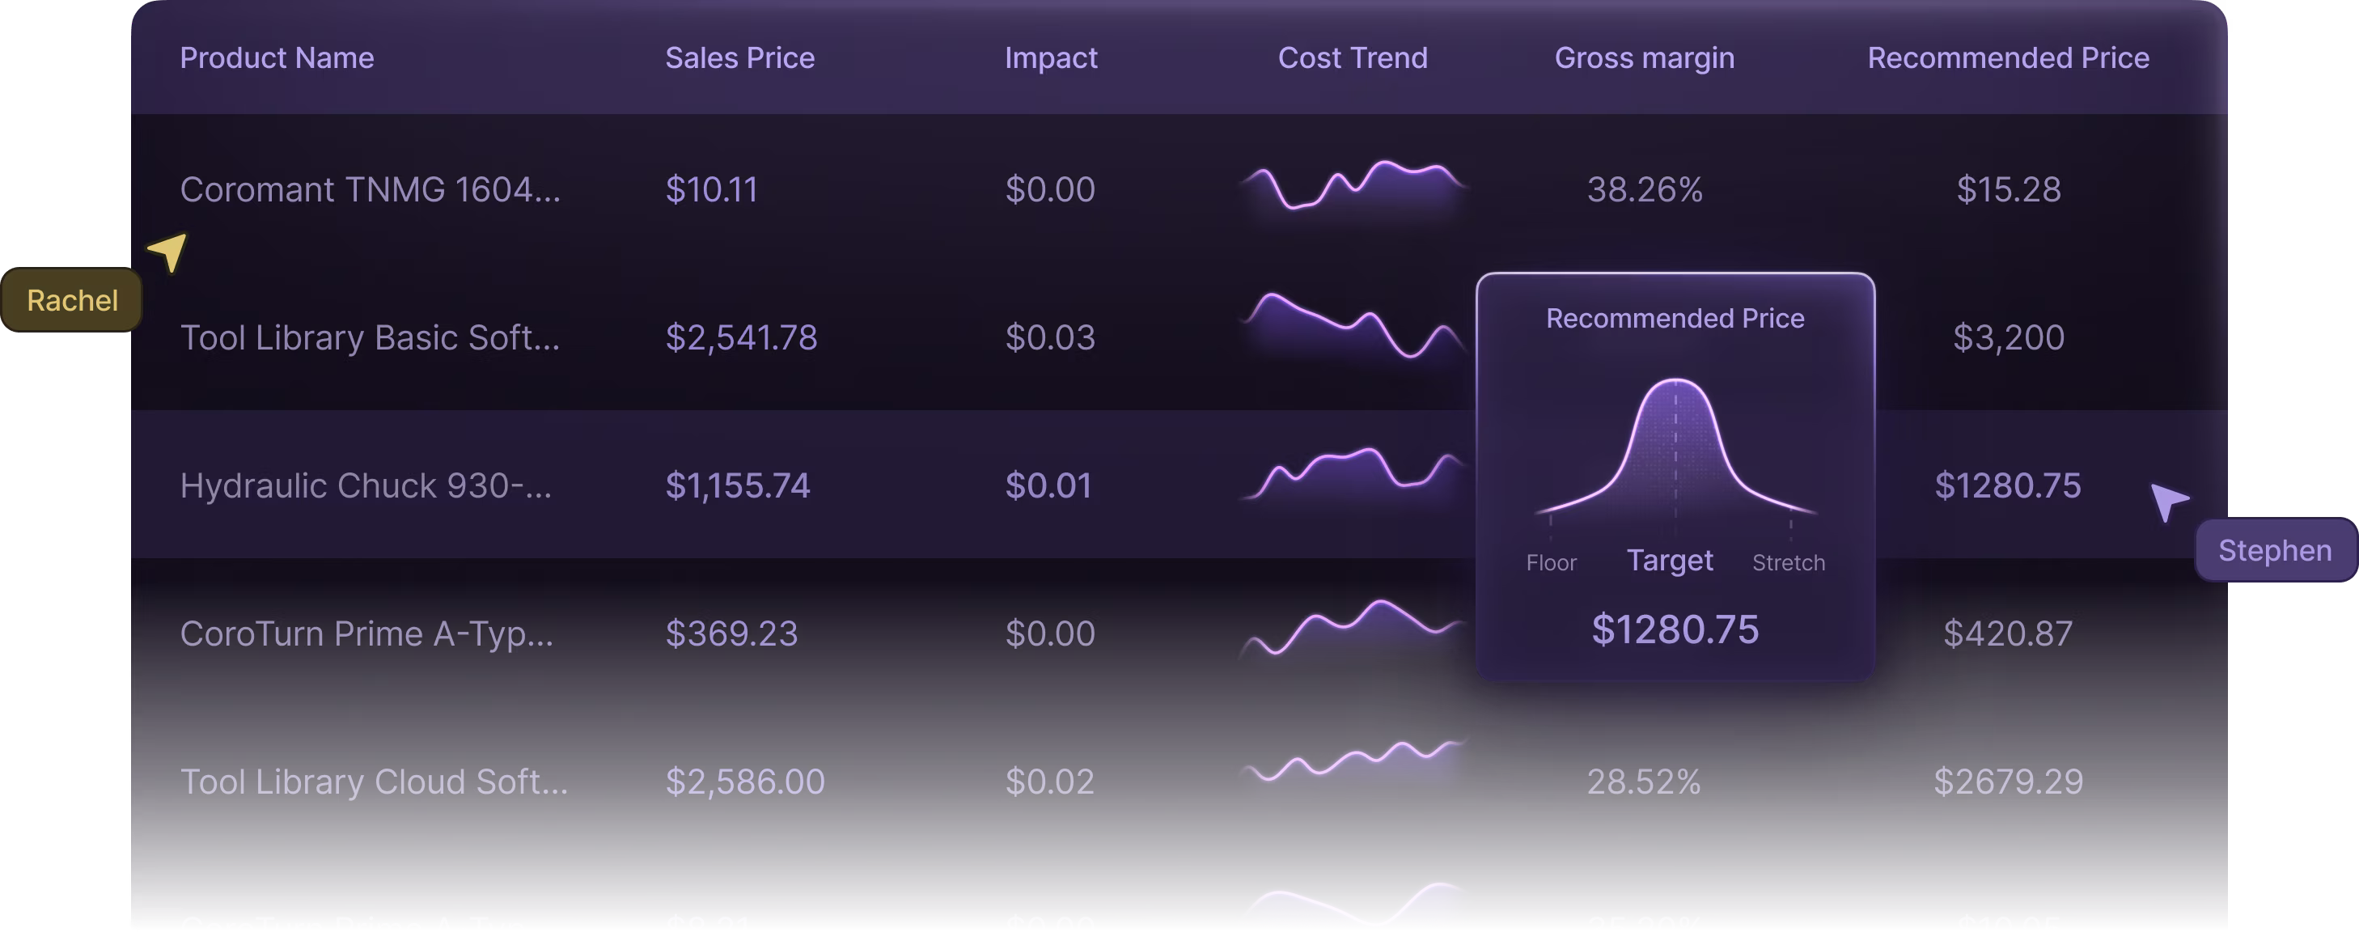Select Floor marker in price popup
The height and width of the screenshot is (932, 2359).
pos(1552,562)
